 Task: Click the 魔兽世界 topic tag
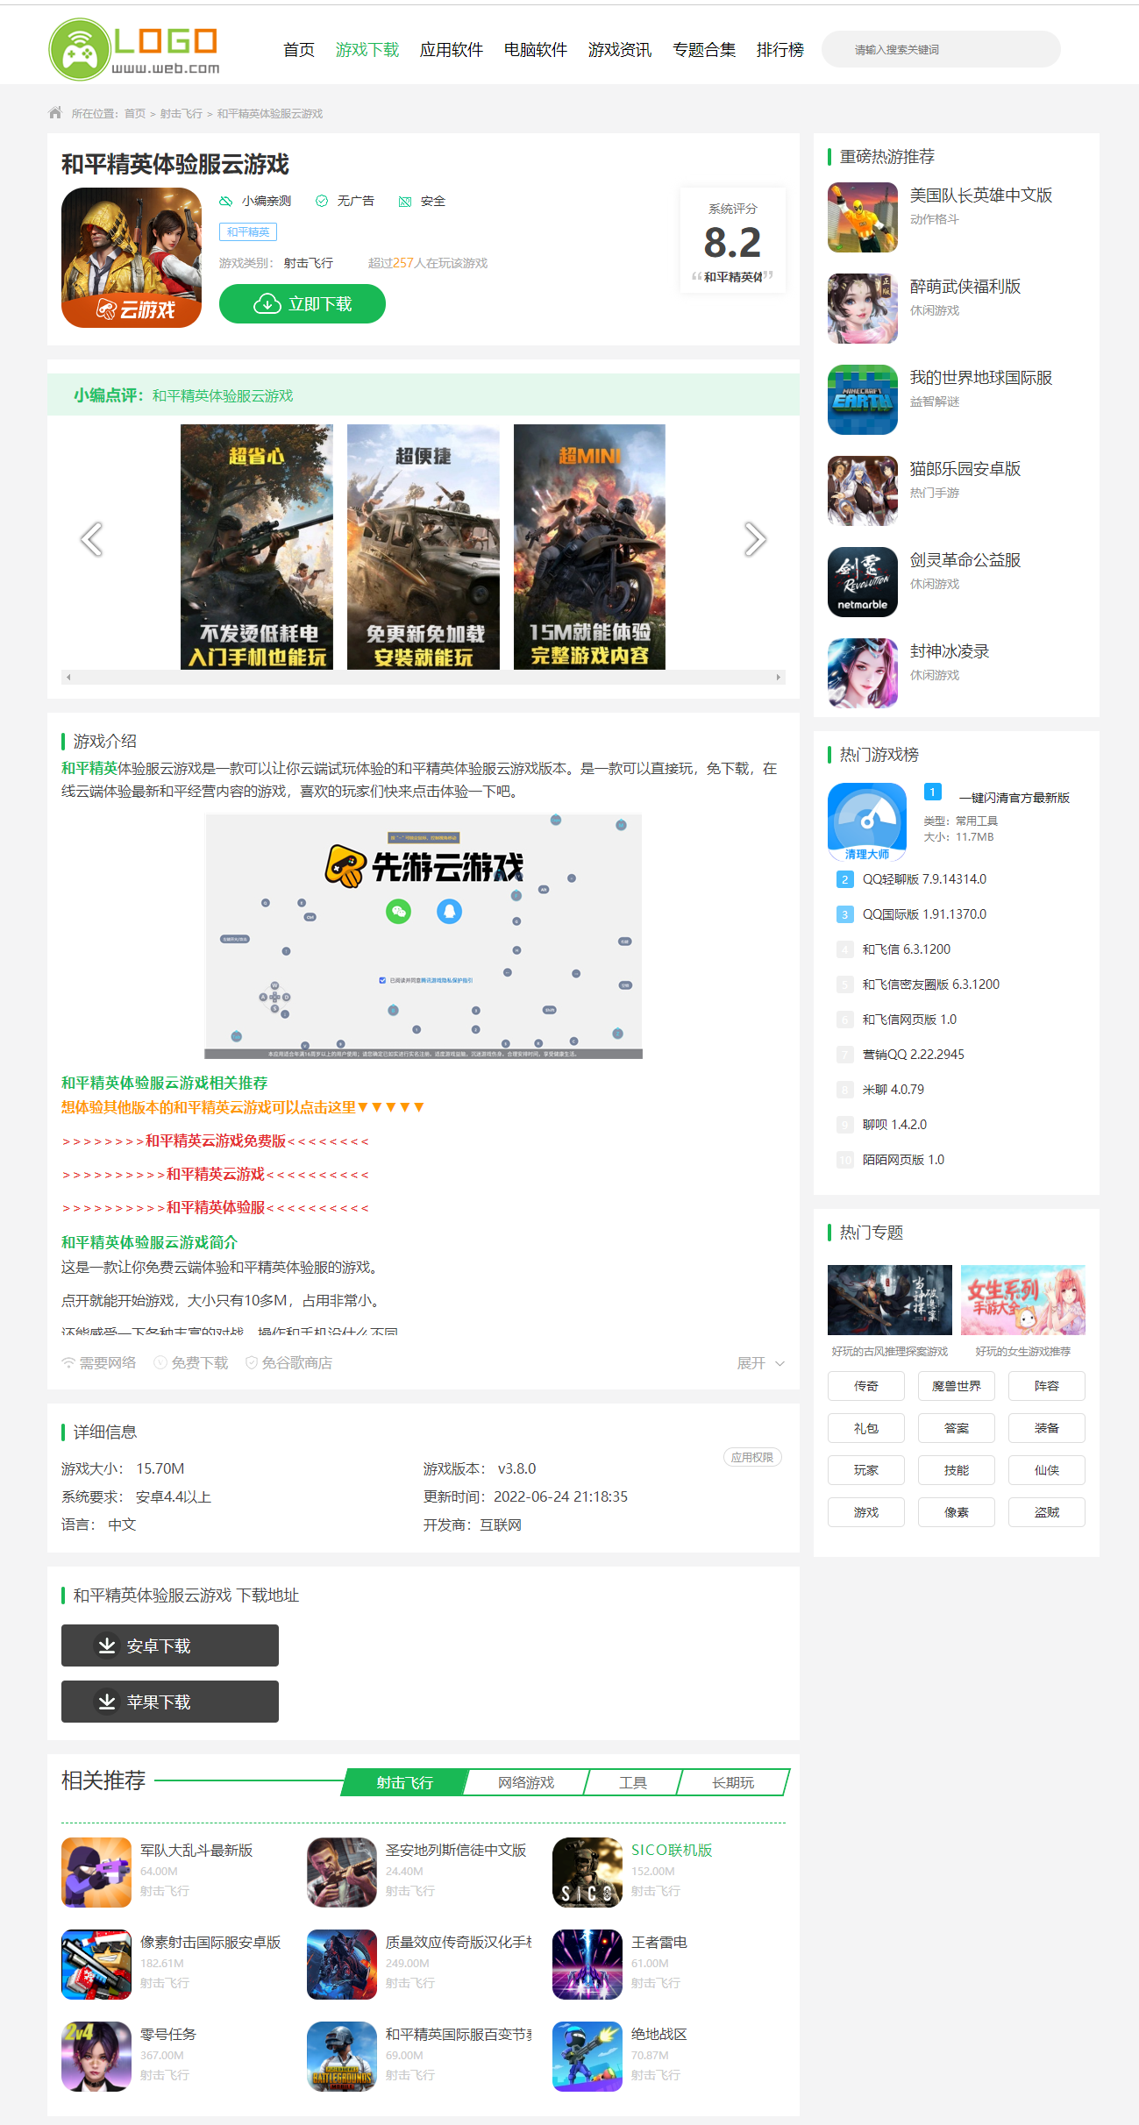coord(957,1386)
